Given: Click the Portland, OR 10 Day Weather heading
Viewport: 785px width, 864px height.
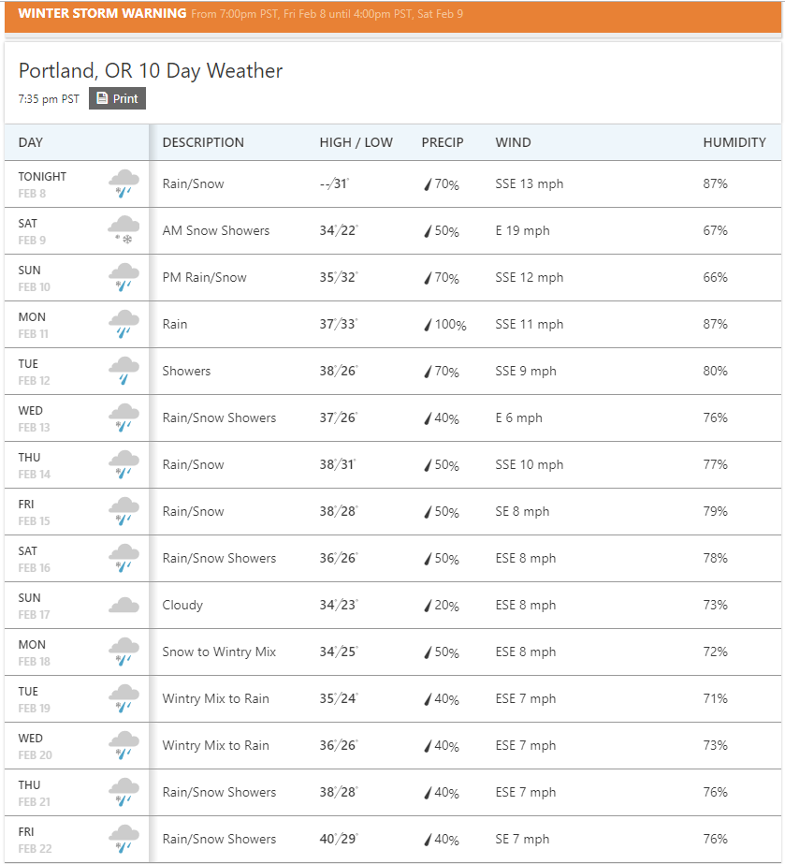Looking at the screenshot, I should pyautogui.click(x=151, y=70).
